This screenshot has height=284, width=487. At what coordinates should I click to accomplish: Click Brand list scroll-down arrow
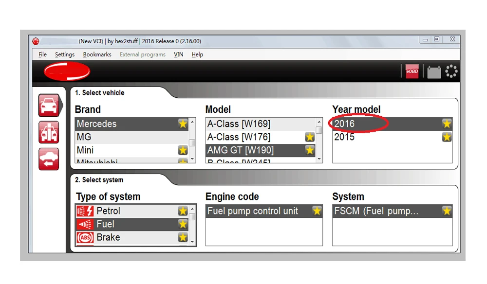[x=192, y=159]
